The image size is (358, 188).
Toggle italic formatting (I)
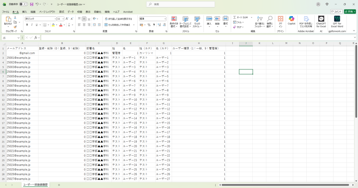32,25
